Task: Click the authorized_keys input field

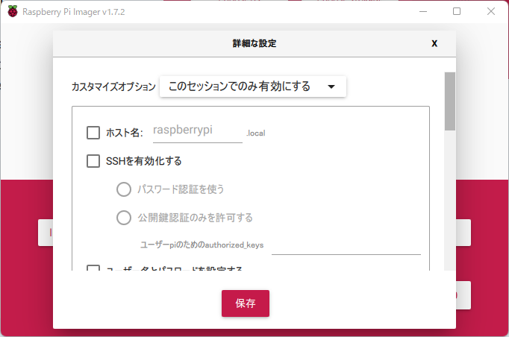Action: 346,247
